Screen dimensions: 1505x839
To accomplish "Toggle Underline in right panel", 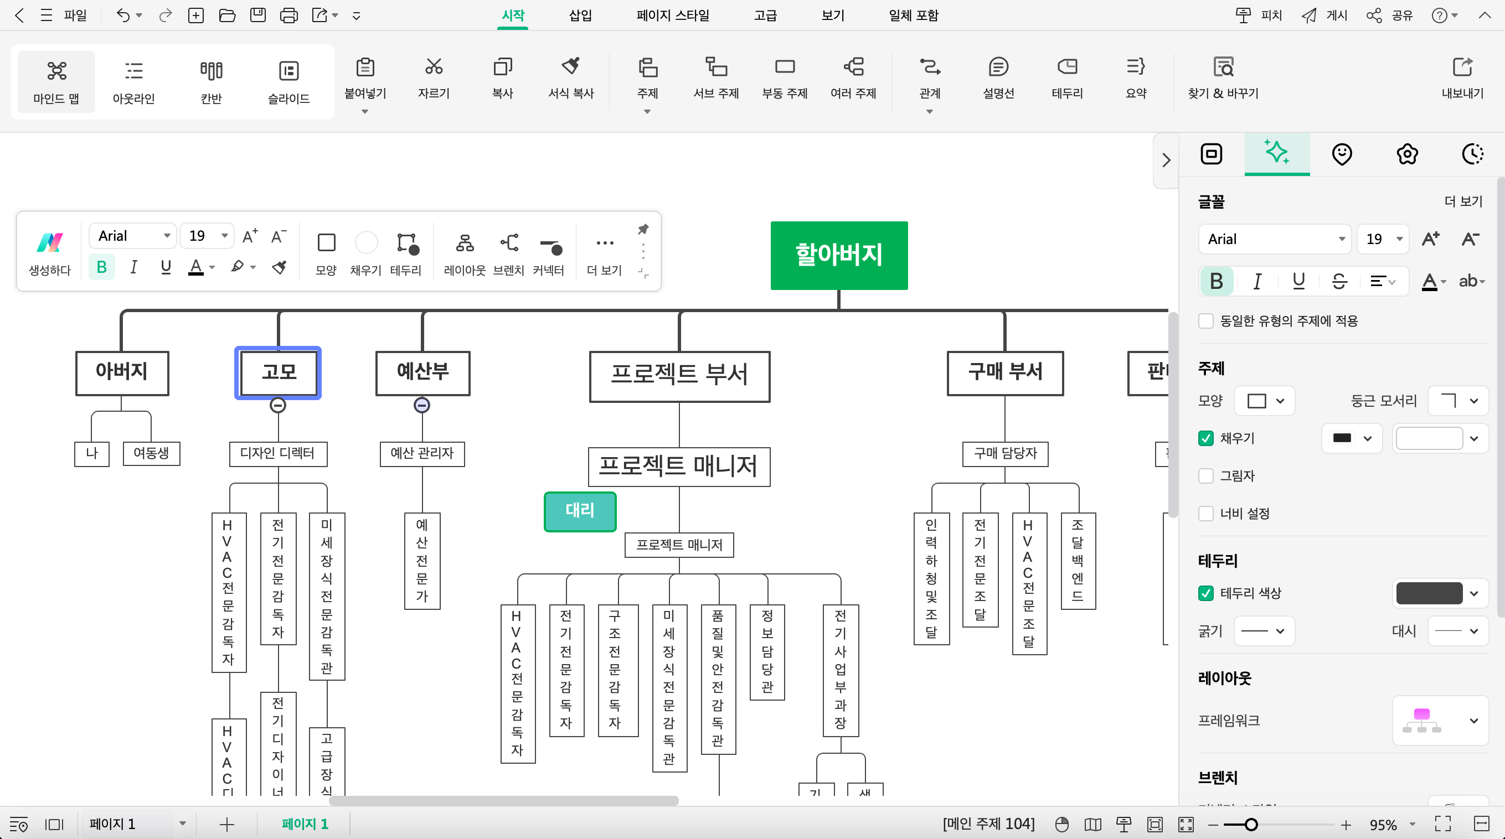I will coord(1298,281).
